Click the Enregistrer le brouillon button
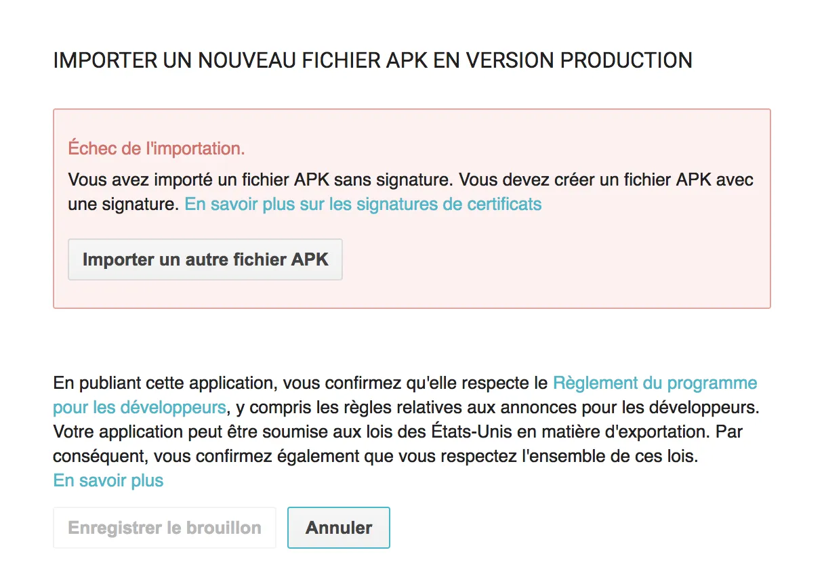 165,528
